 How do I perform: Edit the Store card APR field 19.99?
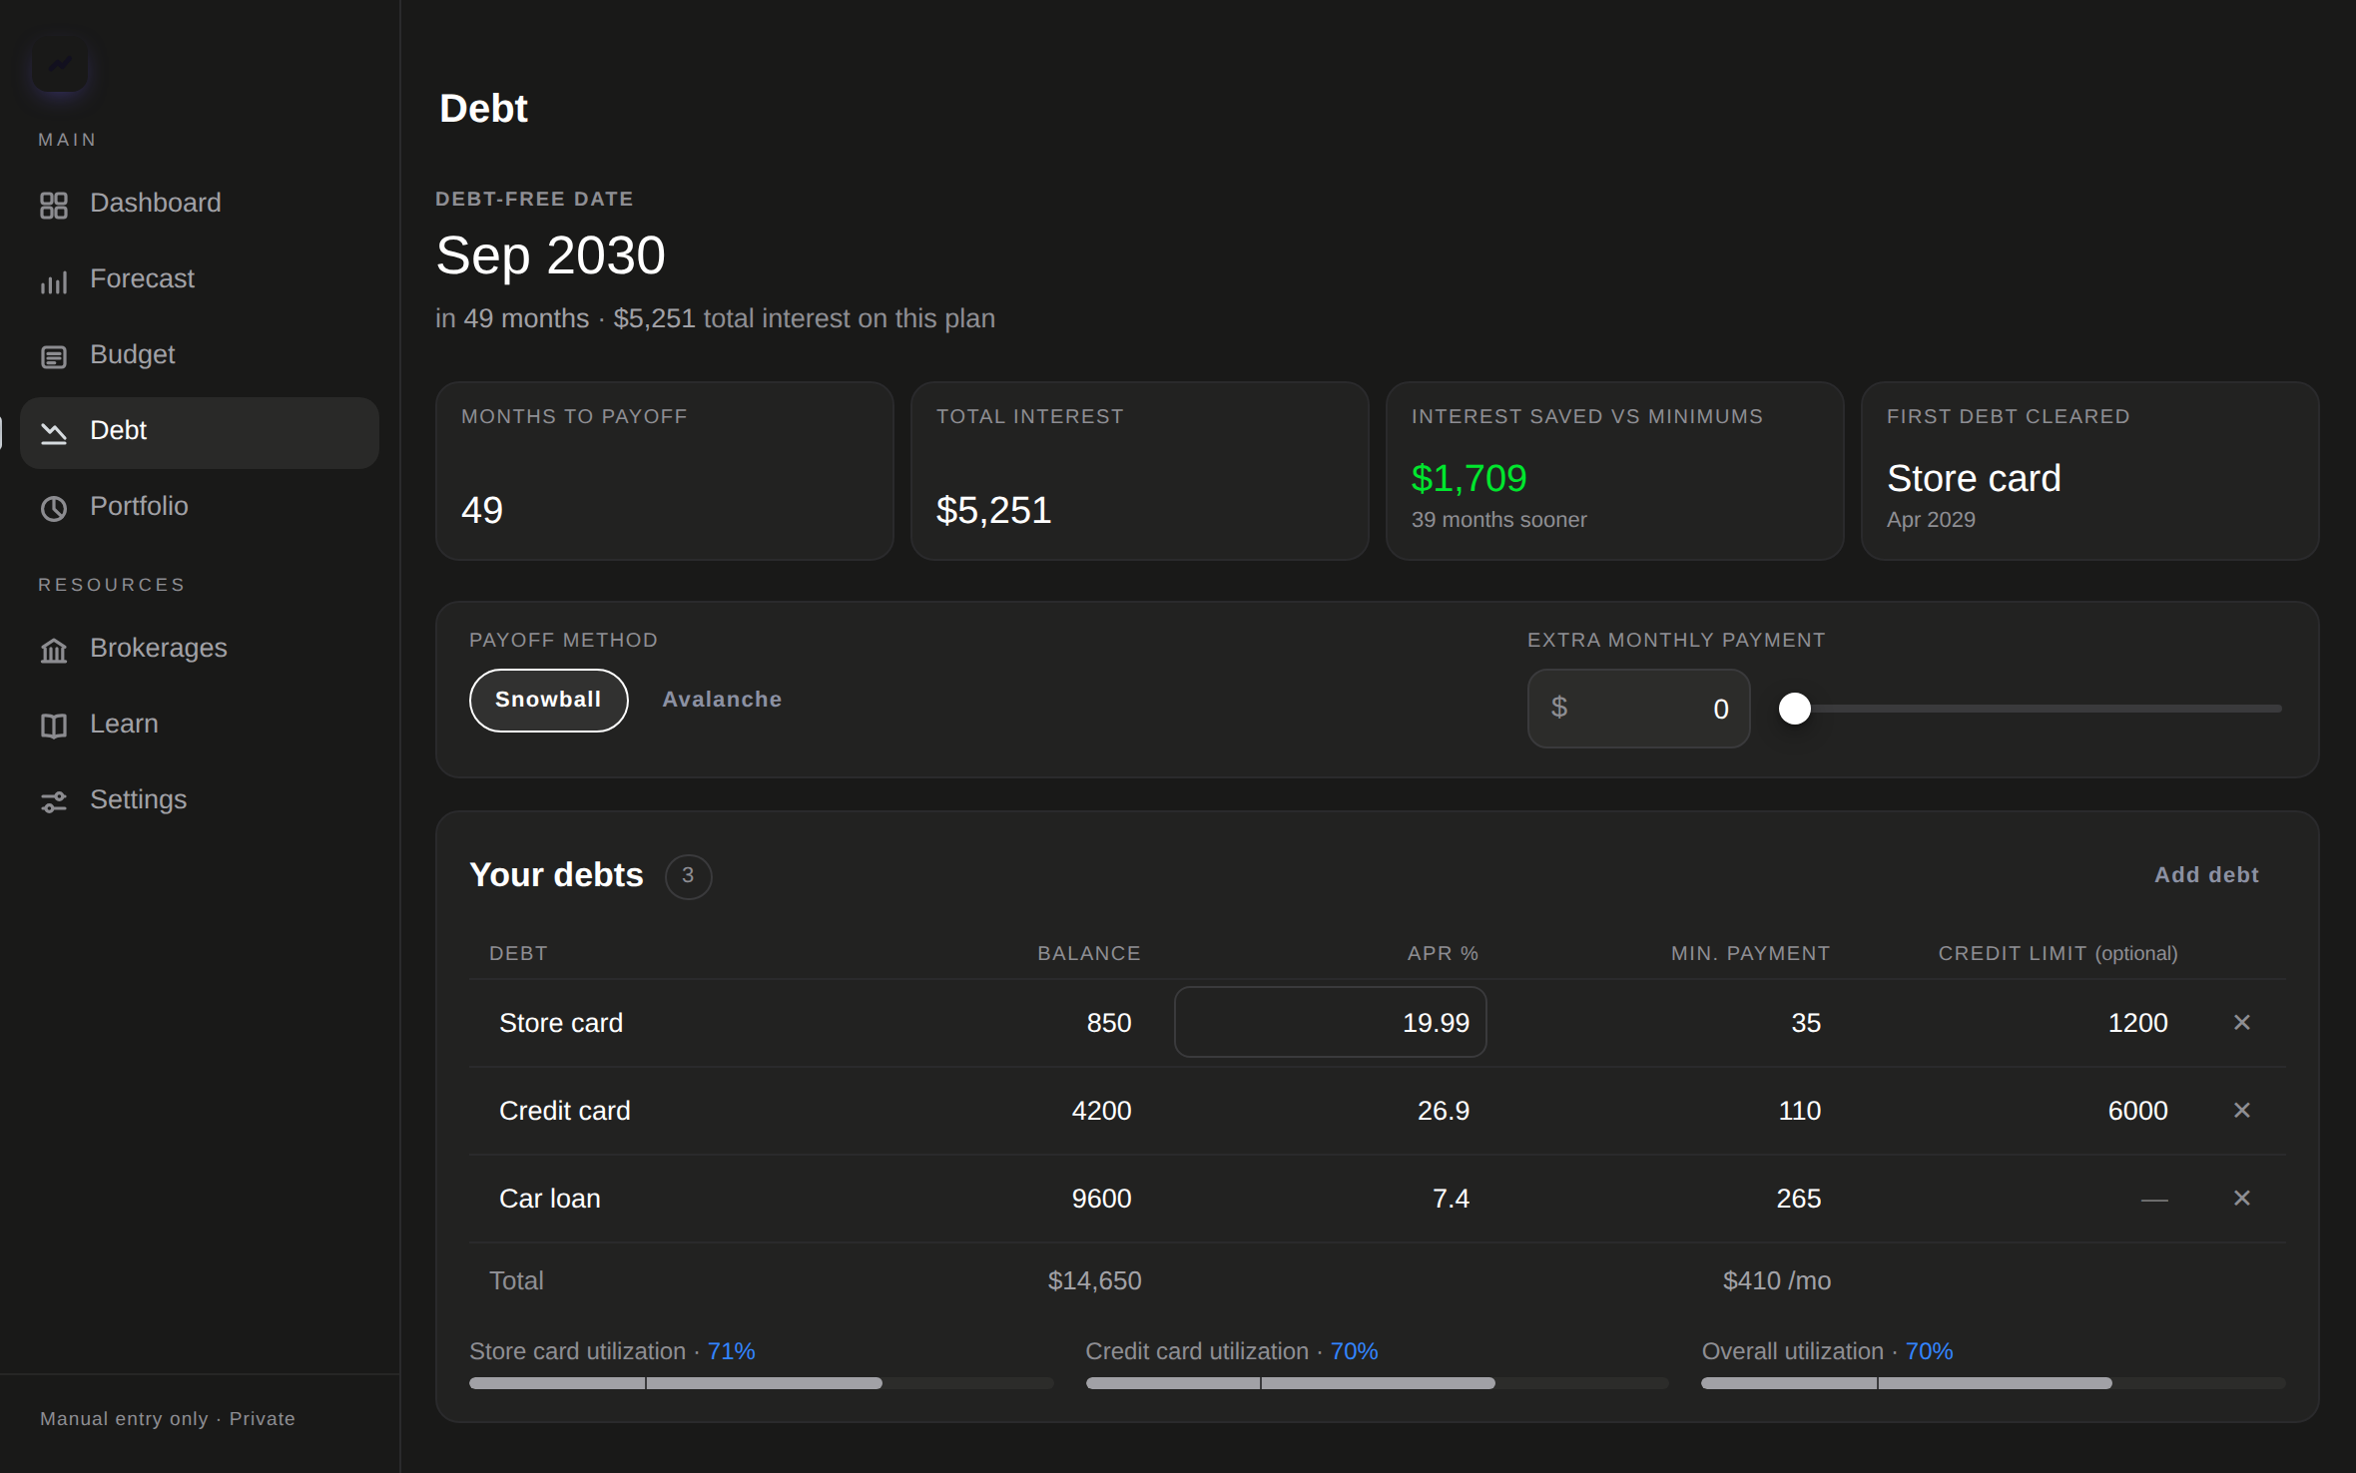[1331, 1023]
